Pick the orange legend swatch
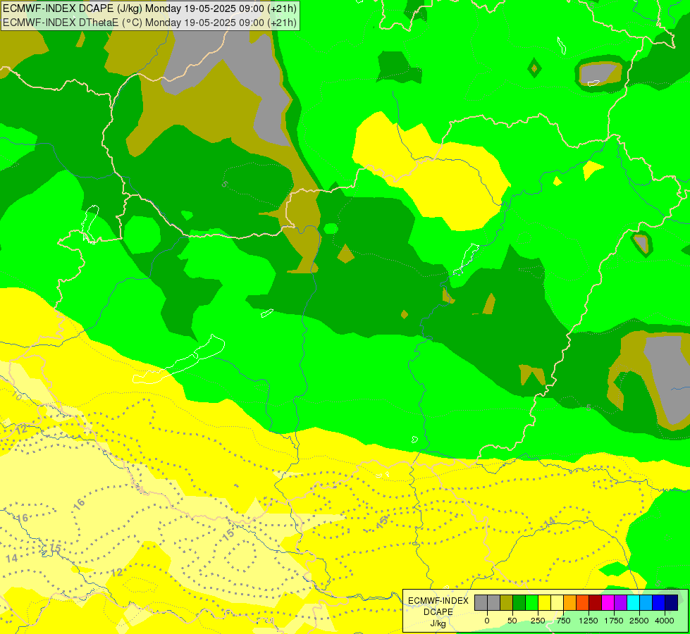 tap(570, 602)
